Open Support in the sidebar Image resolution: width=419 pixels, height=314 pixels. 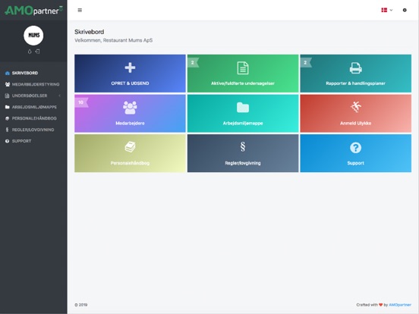tap(21, 141)
